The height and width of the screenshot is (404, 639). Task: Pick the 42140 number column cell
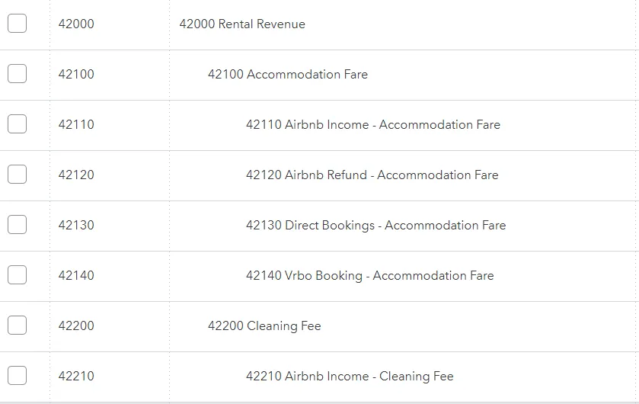click(76, 276)
